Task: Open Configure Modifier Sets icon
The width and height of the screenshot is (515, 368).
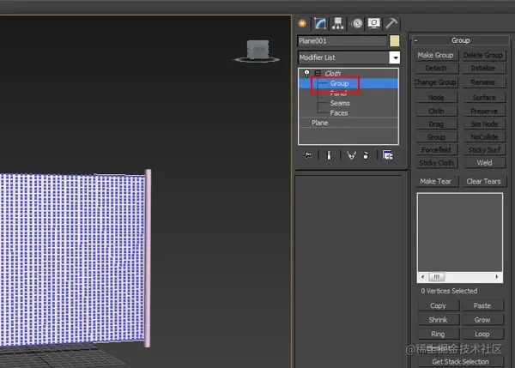Action: coord(388,155)
